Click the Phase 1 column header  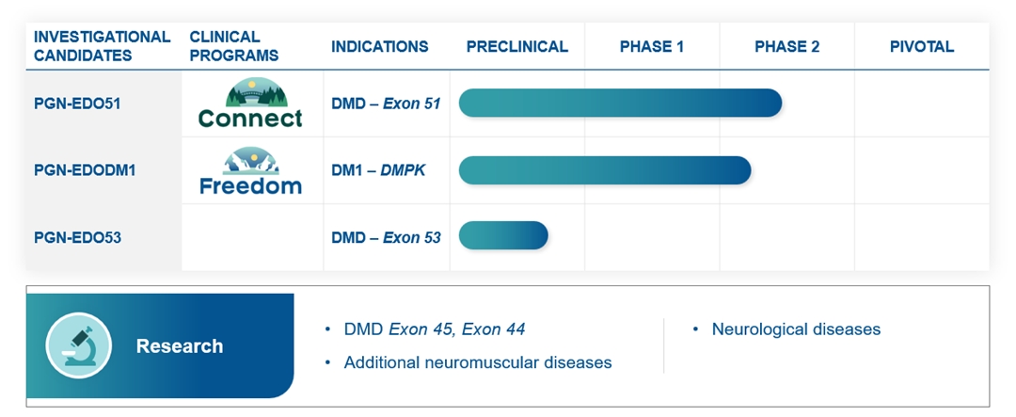point(652,46)
